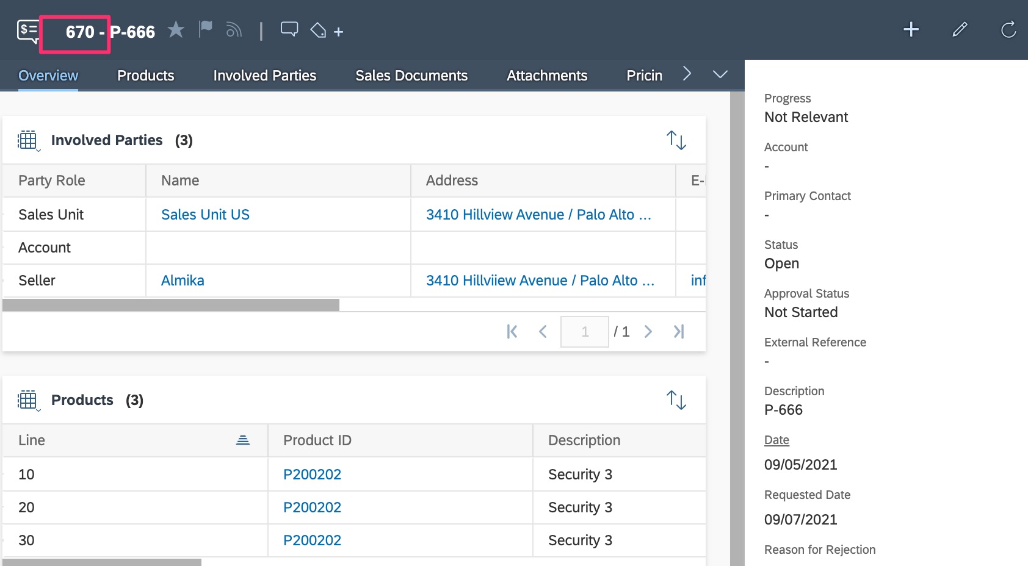Go to last page of Involved Parties
Image resolution: width=1028 pixels, height=566 pixels.
(679, 331)
